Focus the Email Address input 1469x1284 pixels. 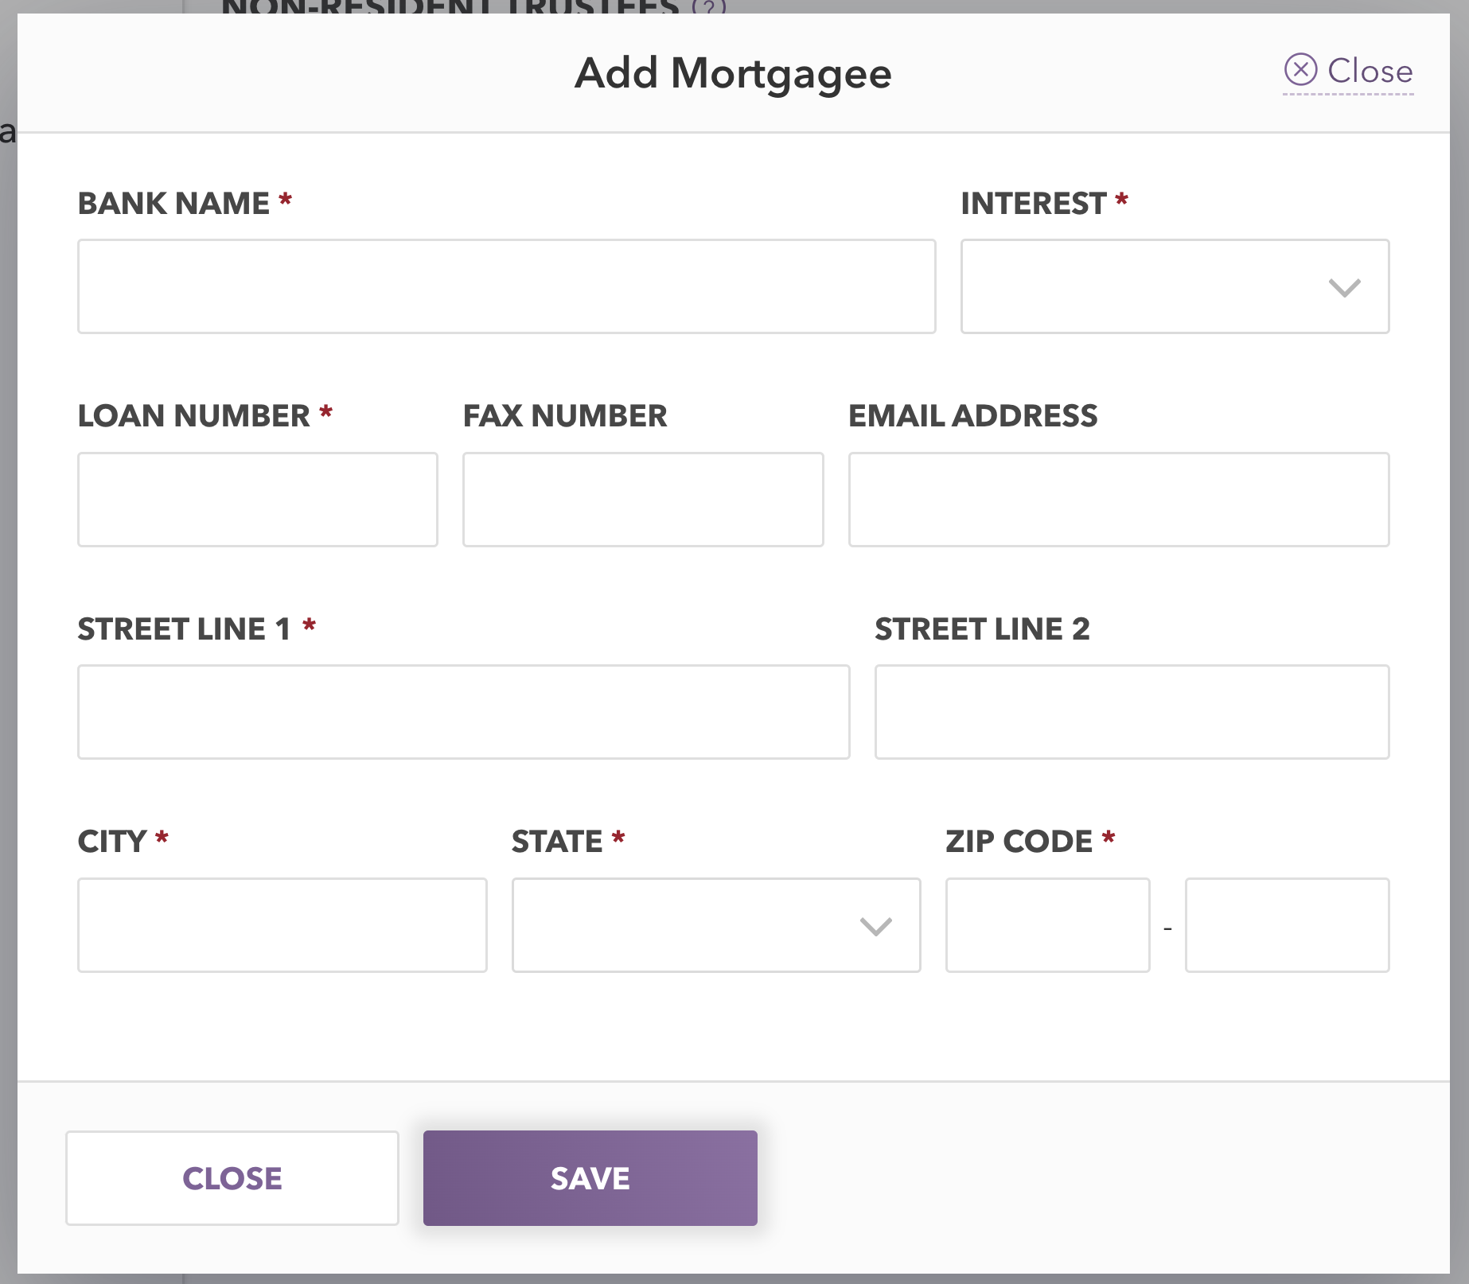pyautogui.click(x=1119, y=500)
